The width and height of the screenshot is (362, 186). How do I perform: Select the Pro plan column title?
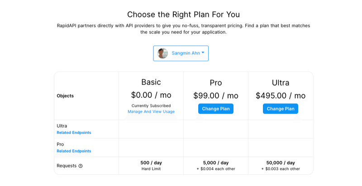click(216, 83)
